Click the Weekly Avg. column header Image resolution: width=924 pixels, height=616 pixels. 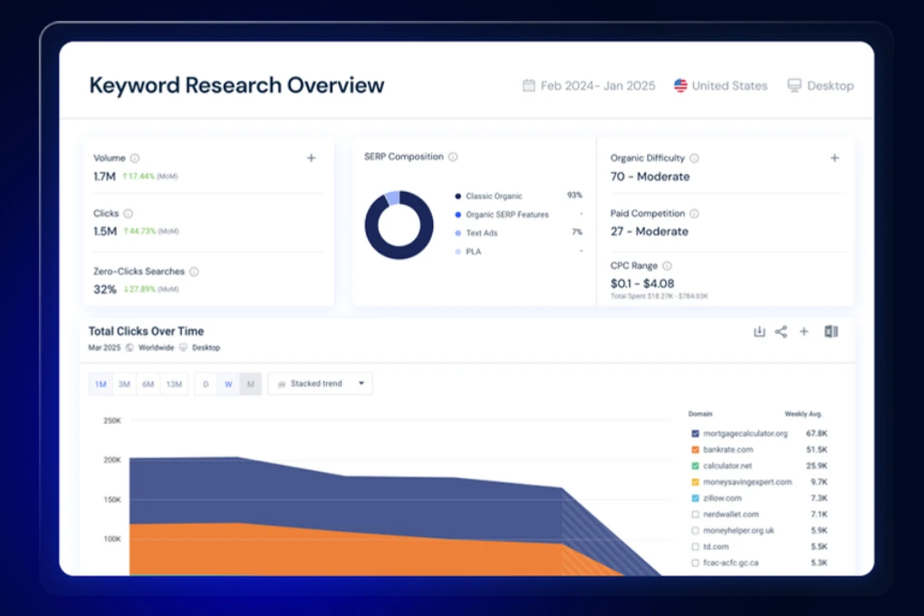[x=804, y=414]
